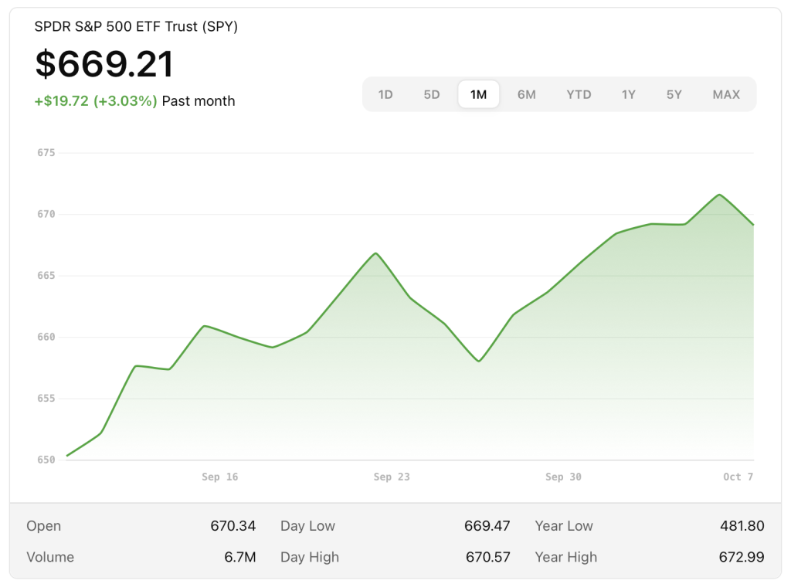
Task: Show the 6M chart range
Action: pos(526,95)
